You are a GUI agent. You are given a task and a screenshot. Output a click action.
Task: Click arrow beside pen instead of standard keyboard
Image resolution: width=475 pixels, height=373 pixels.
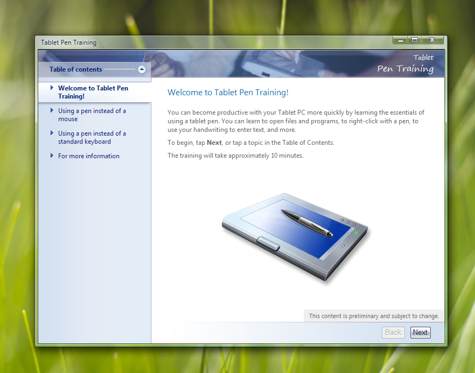(x=52, y=133)
